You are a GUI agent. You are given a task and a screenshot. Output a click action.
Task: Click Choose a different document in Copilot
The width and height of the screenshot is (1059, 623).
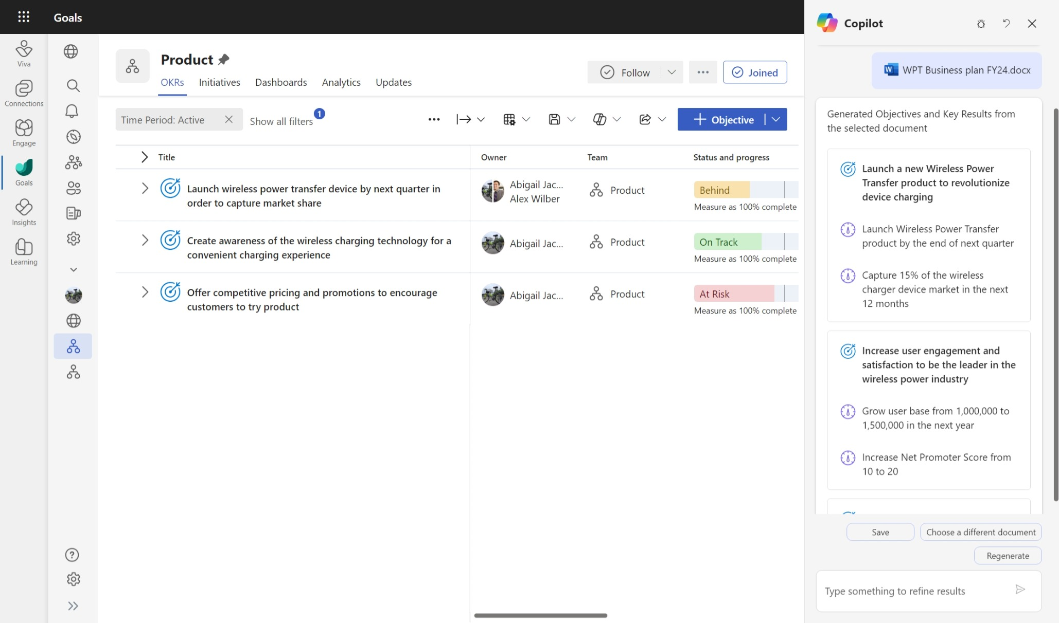click(x=980, y=532)
